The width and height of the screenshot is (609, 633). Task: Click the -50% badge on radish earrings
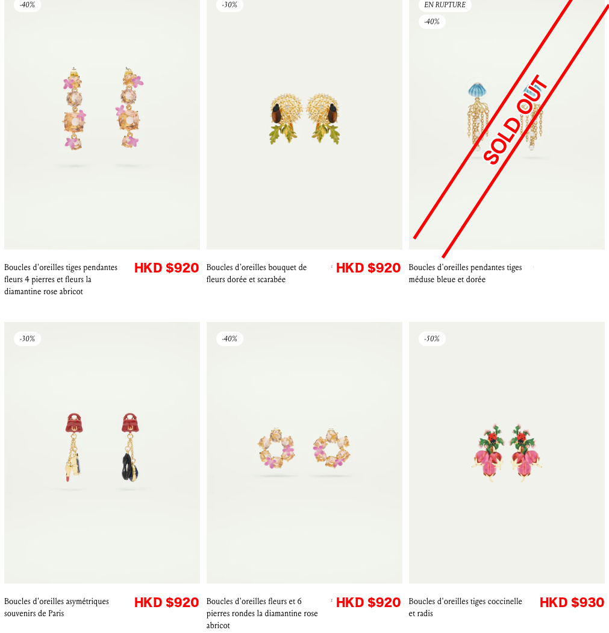432,339
